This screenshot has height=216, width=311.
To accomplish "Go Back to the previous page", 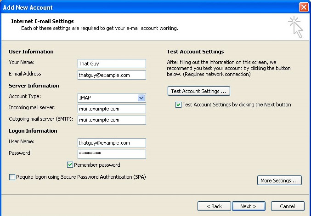I will coord(214,206).
